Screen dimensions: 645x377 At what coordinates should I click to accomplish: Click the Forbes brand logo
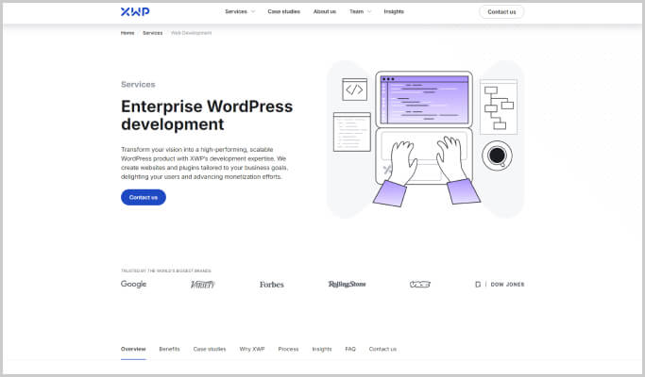(271, 284)
